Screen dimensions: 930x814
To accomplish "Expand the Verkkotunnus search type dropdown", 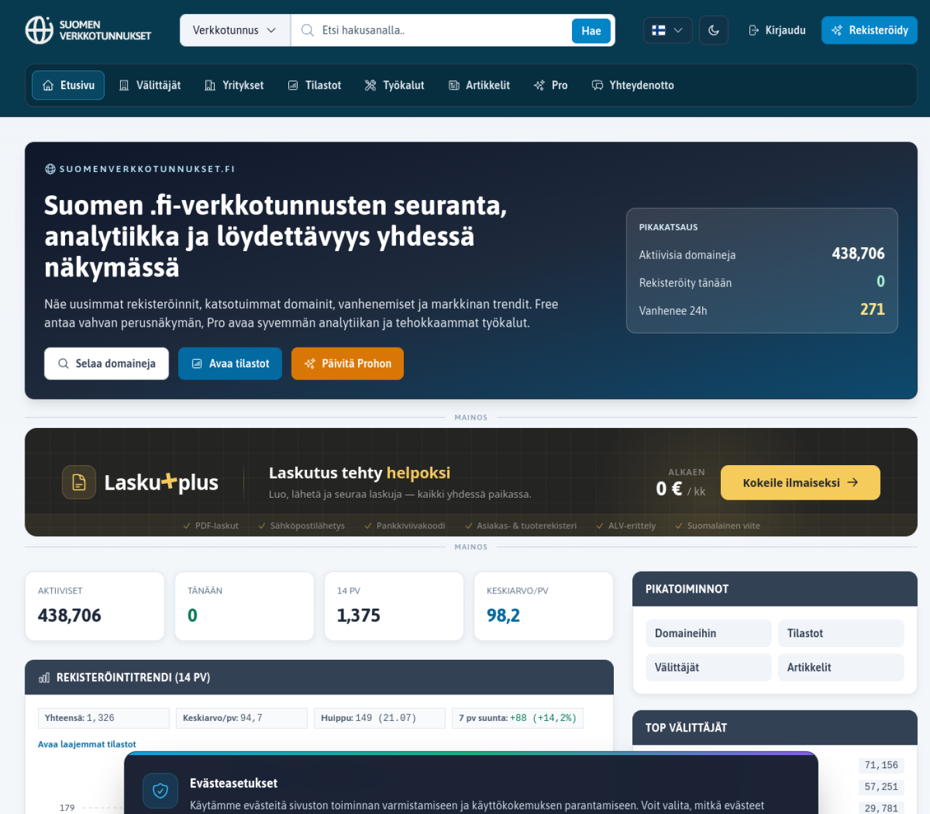I will tap(235, 30).
